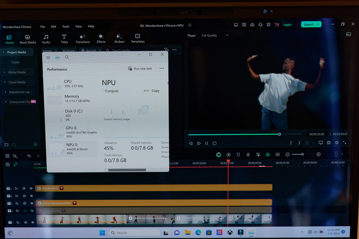Screen dimensions: 359x239
Task: Click the render preview icon in the timeline toolbar
Action: pos(228,155)
